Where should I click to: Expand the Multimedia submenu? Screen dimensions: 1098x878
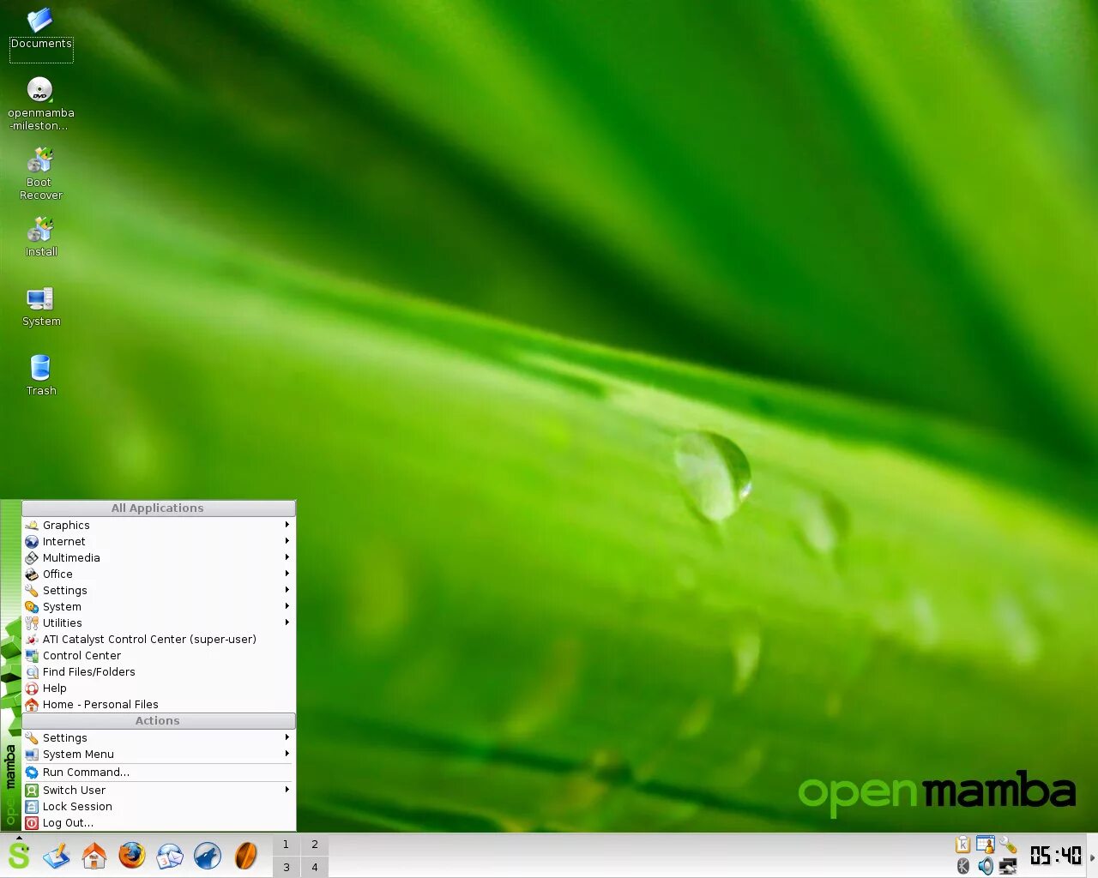click(159, 557)
